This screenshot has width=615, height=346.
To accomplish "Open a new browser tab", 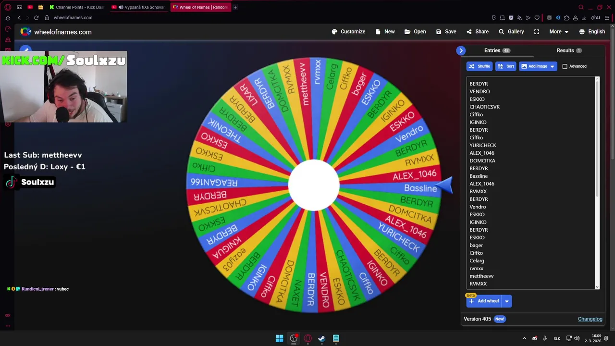I will (235, 7).
